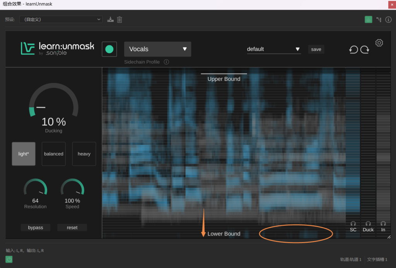Toggle the bypass button
The height and width of the screenshot is (268, 396).
tap(36, 228)
